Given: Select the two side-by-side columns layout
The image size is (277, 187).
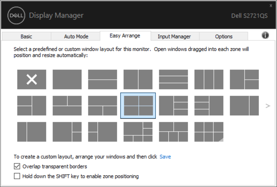Looking at the screenshot, I should pyautogui.click(x=138, y=79).
